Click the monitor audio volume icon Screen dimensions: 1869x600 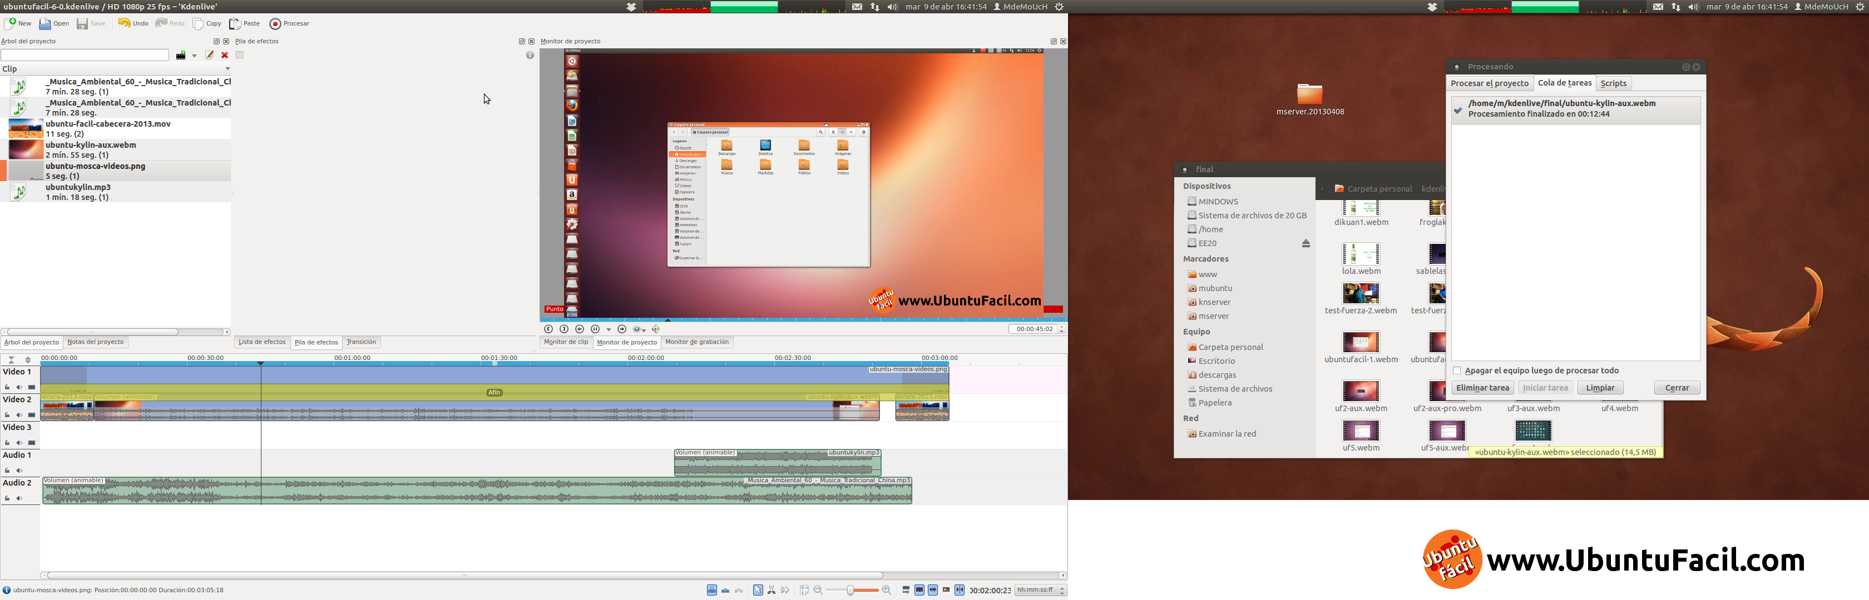[656, 329]
